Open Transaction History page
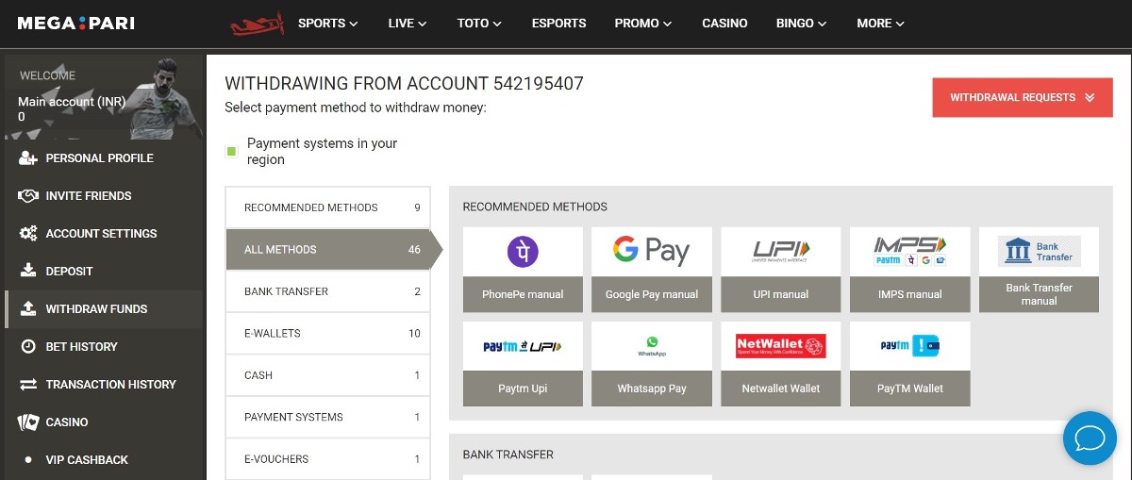The height and width of the screenshot is (480, 1132). point(111,385)
